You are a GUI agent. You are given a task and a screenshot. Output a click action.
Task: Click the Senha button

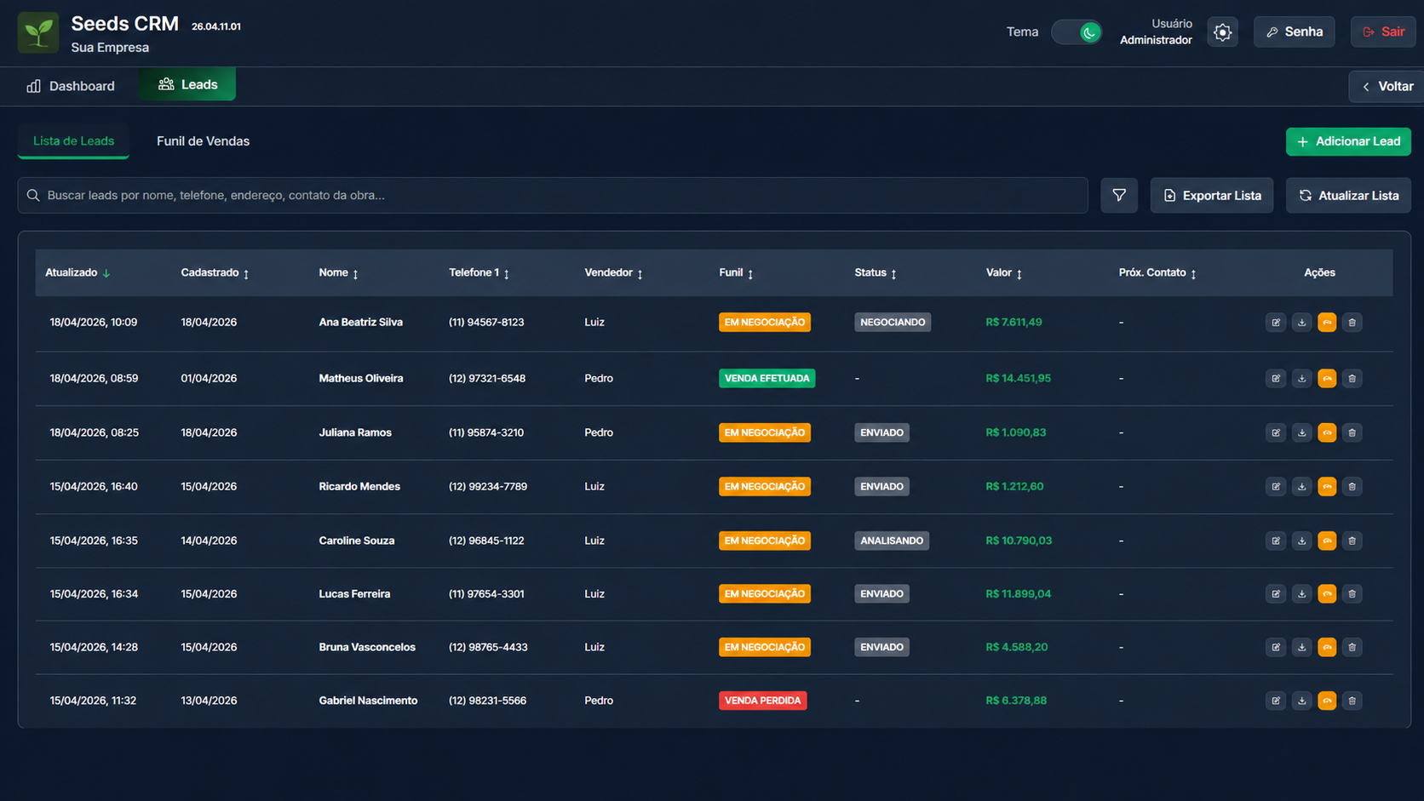click(1294, 31)
